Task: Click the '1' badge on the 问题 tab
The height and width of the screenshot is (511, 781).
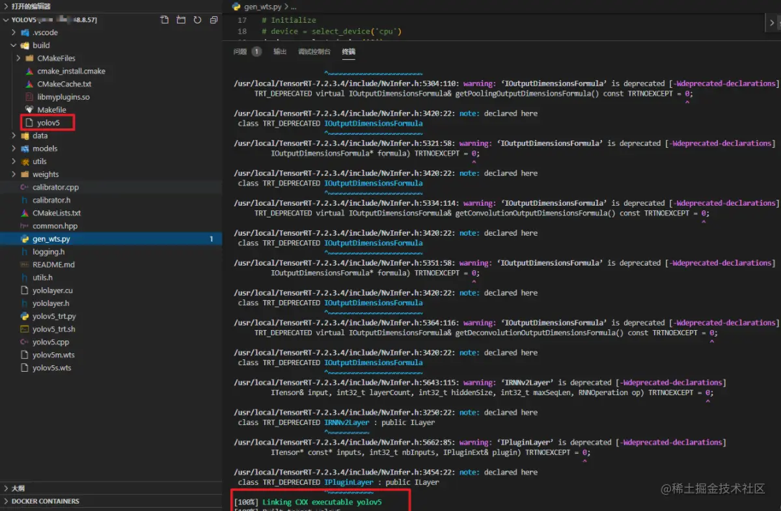Action: (256, 51)
